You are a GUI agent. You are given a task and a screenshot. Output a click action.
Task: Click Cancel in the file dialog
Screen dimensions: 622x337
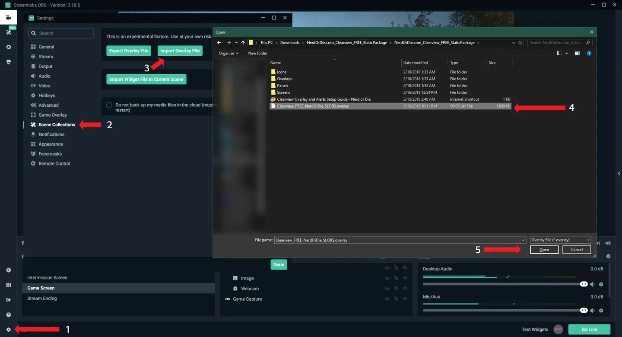(x=577, y=250)
